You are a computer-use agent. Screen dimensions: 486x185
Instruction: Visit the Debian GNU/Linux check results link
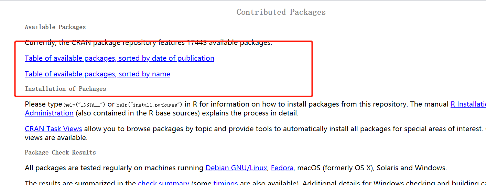click(x=236, y=168)
